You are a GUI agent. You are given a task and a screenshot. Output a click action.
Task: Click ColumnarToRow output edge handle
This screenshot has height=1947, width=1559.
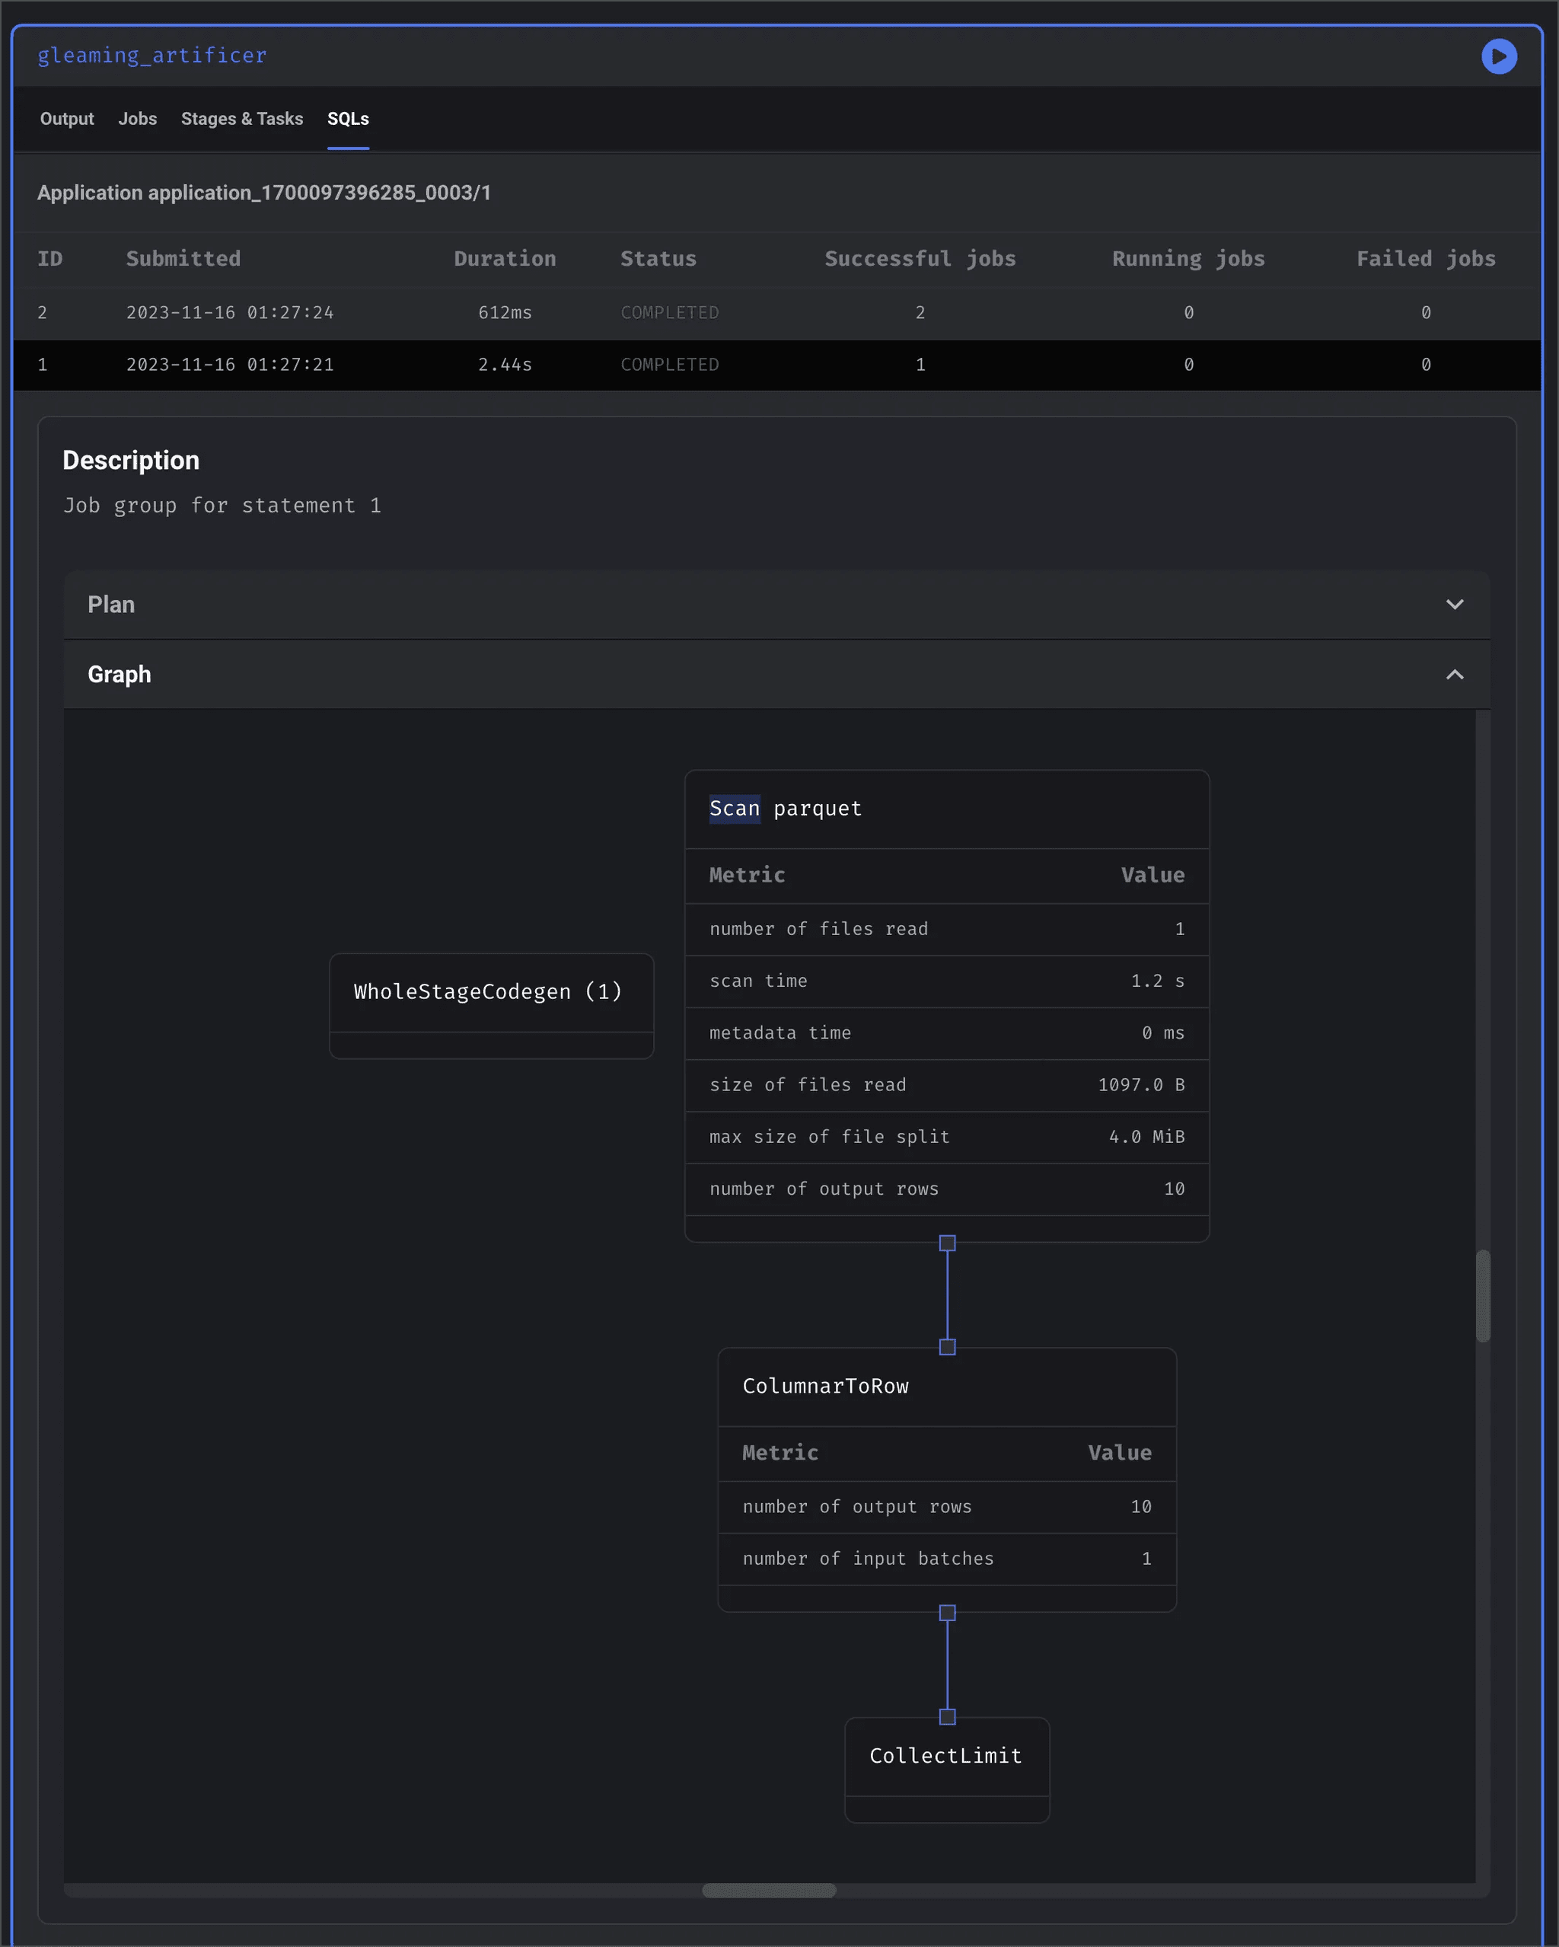(x=947, y=1613)
